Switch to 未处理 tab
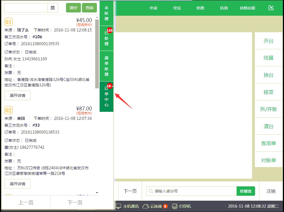Image resolution: width=284 pixels, height=212 pixels. click(x=106, y=14)
